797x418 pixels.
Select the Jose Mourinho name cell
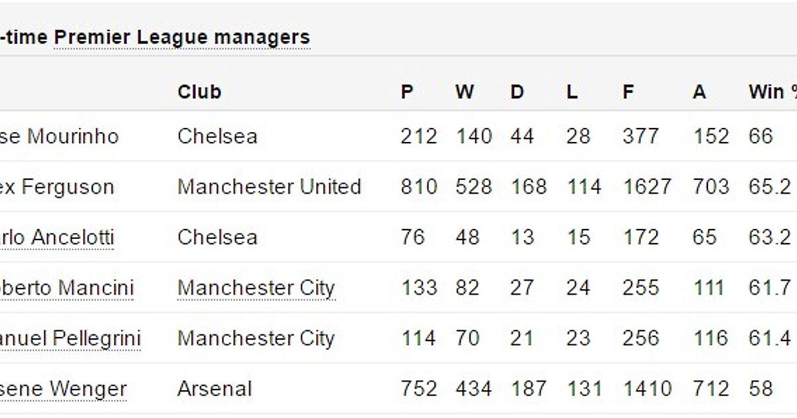pyautogui.click(x=59, y=137)
